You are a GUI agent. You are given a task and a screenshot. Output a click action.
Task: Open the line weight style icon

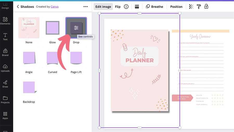(x=137, y=7)
